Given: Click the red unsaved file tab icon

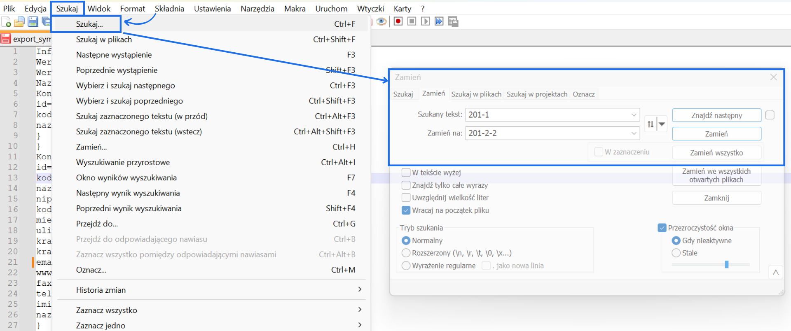Looking at the screenshot, I should [x=5, y=39].
